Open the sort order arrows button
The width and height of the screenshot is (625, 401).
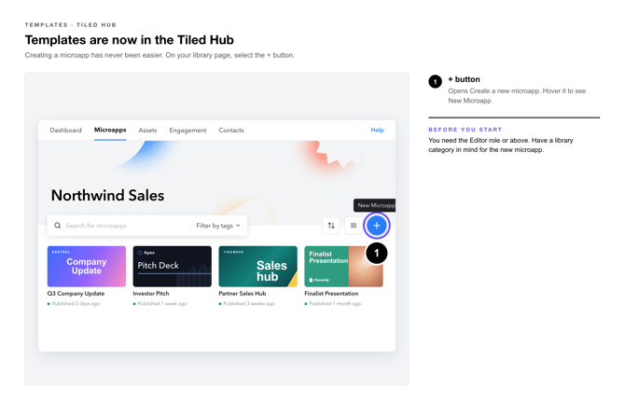(331, 226)
